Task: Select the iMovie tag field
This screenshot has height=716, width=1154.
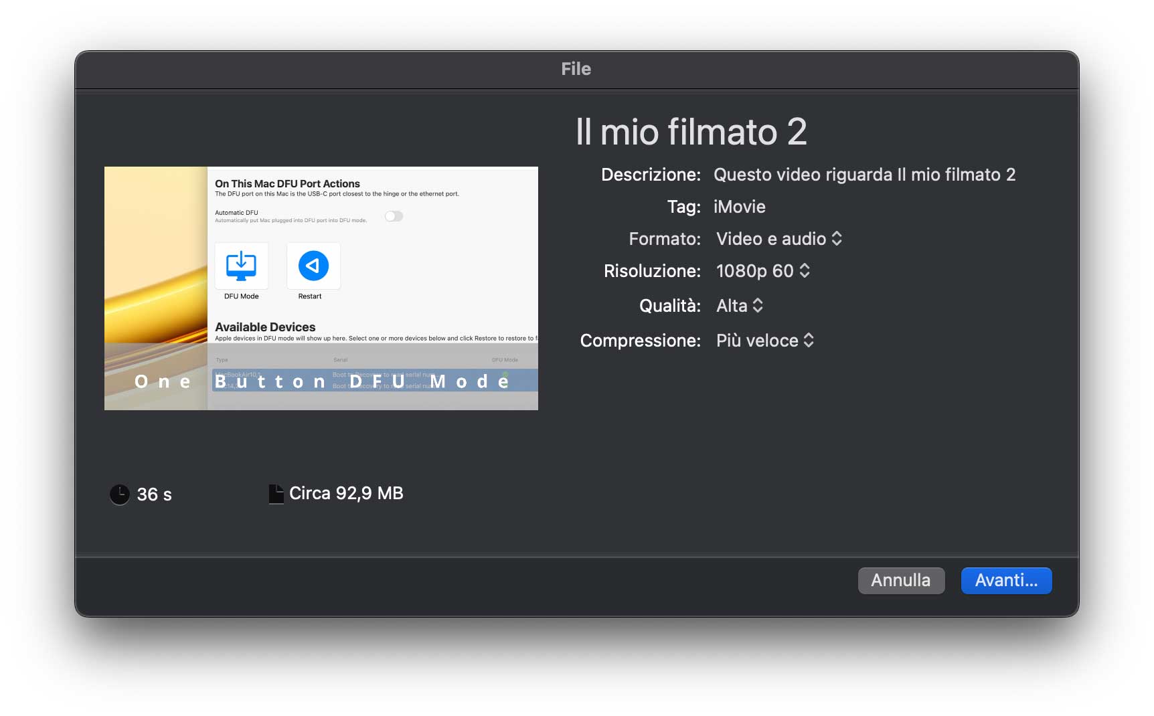Action: [x=739, y=207]
